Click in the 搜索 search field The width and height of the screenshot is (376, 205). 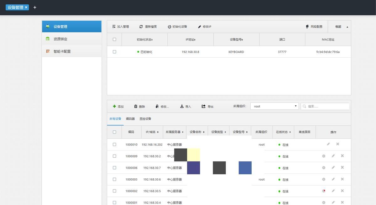(325, 106)
